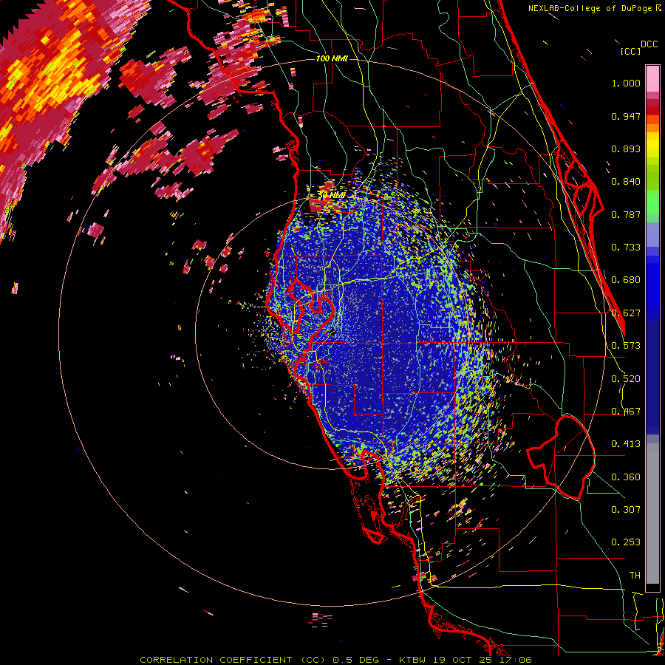Select the 0.520 scale value
665x665 pixels.
point(626,379)
